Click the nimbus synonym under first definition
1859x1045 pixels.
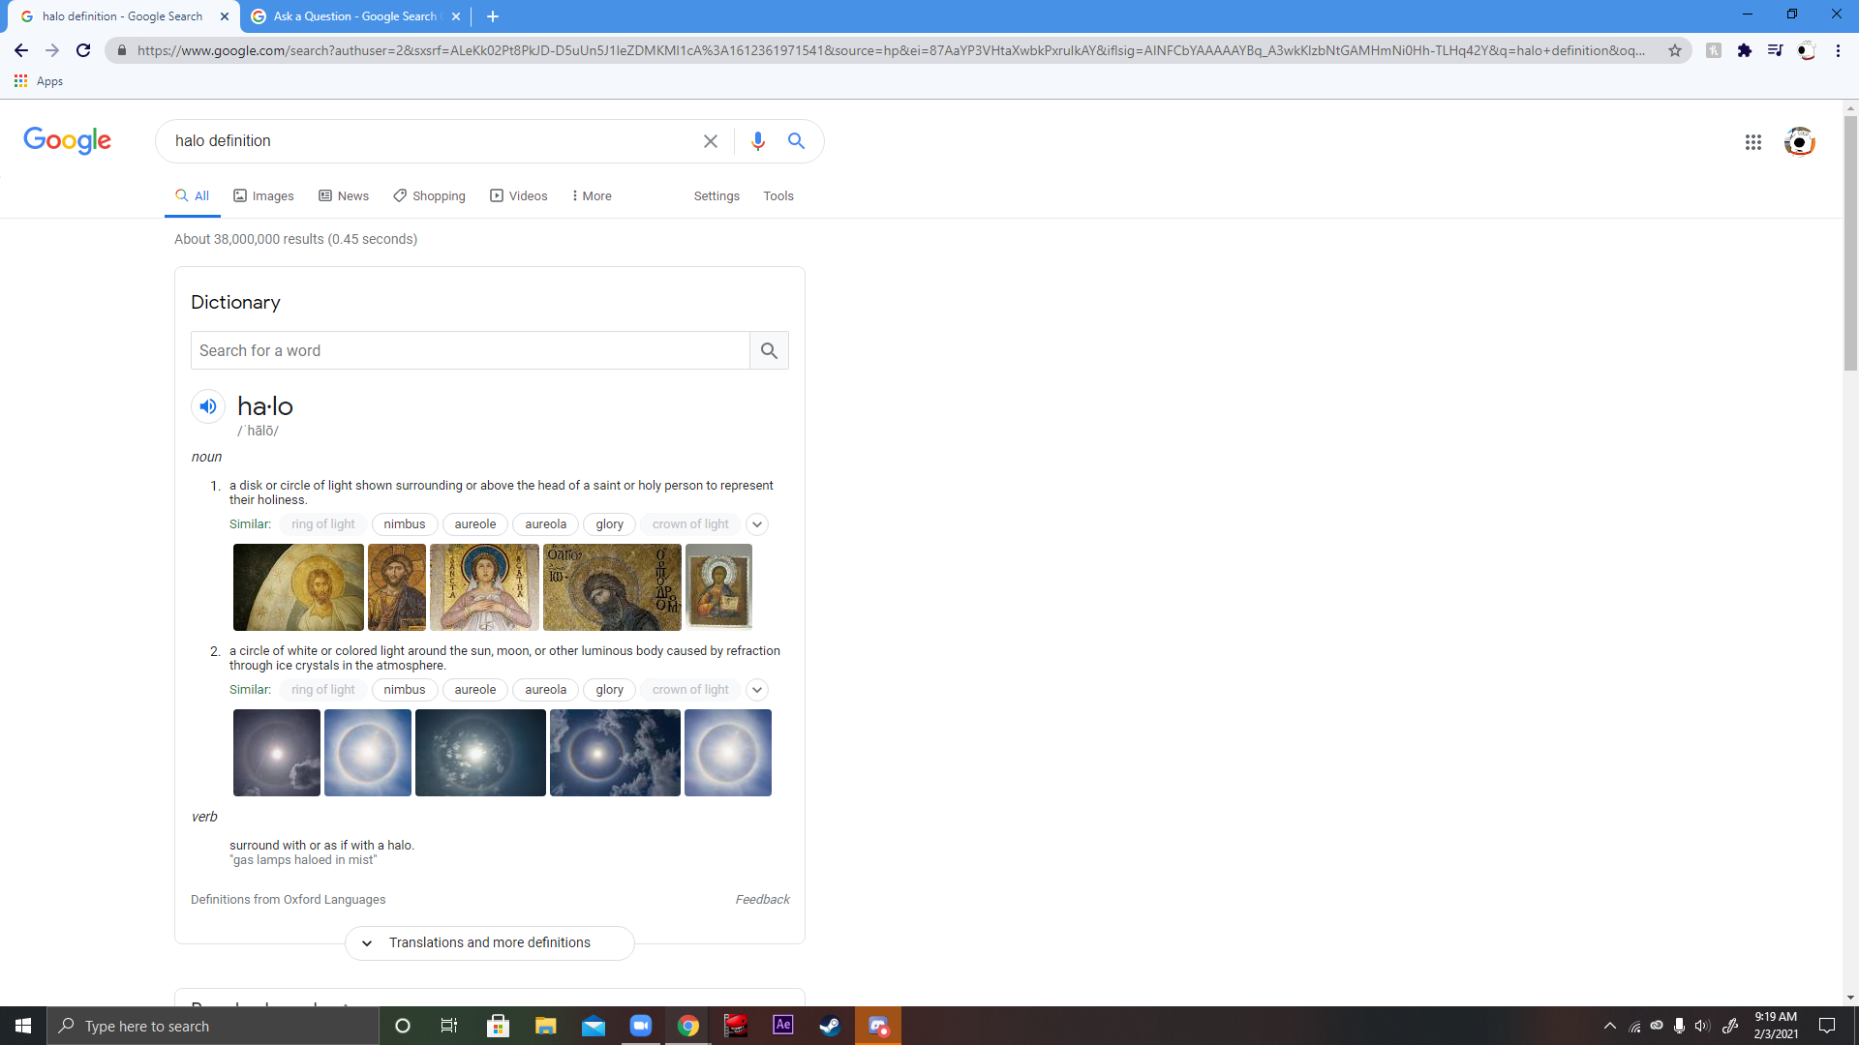(404, 524)
